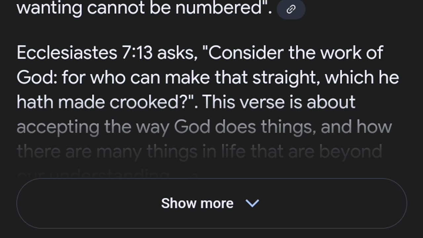Select the "Ecclesiastes 7:13" verse reference

(x=85, y=53)
